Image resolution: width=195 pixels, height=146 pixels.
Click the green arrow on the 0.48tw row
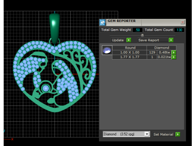point(174,52)
